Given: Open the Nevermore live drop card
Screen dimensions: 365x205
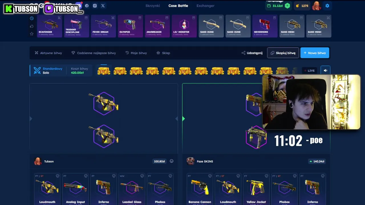Looking at the screenshot, I should (x=265, y=26).
